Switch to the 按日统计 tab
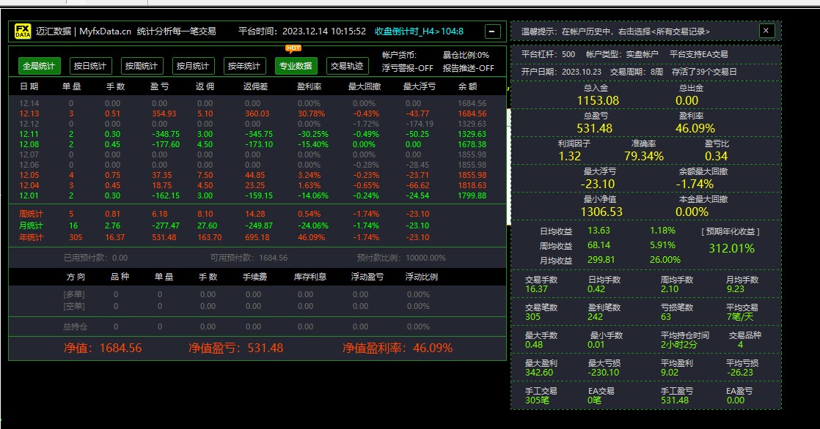 (90, 66)
